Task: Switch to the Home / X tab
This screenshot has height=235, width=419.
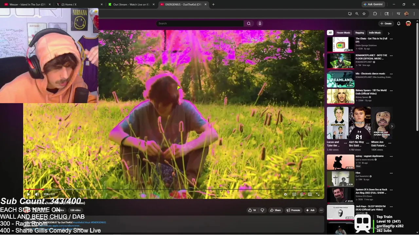Action: (x=79, y=5)
